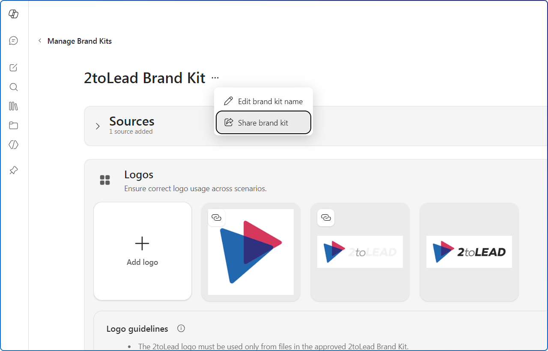This screenshot has height=351, width=548.
Task: Click the Add logo card
Action: [x=143, y=251]
